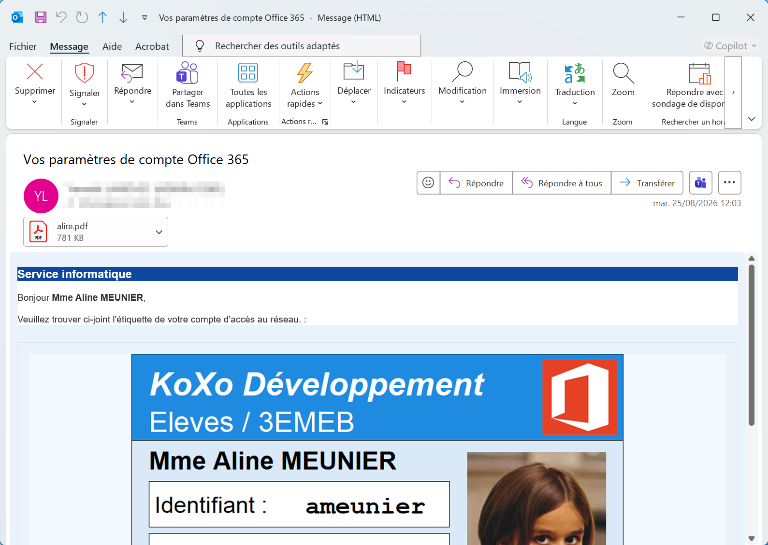Click the student photo on the badge
The image size is (768, 545).
[x=536, y=498]
